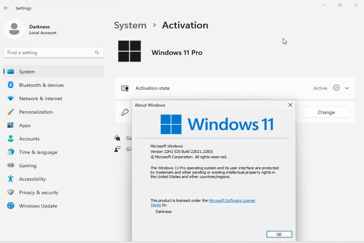Screen dimensions: 364x243
Task: Select Apps in the sidebar
Action: click(54, 125)
